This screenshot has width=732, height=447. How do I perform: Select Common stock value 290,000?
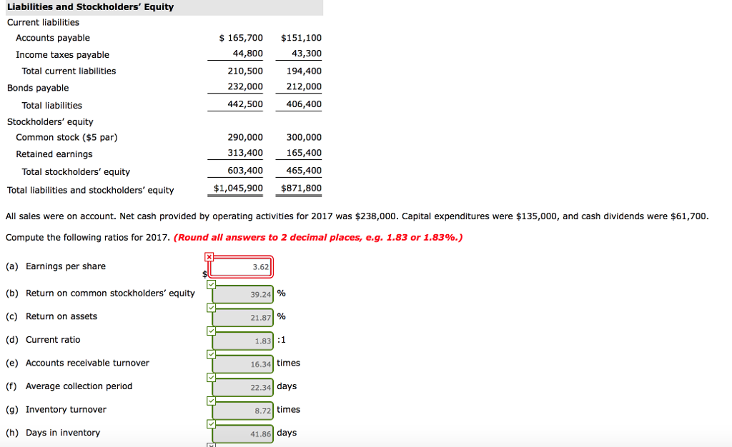point(245,137)
